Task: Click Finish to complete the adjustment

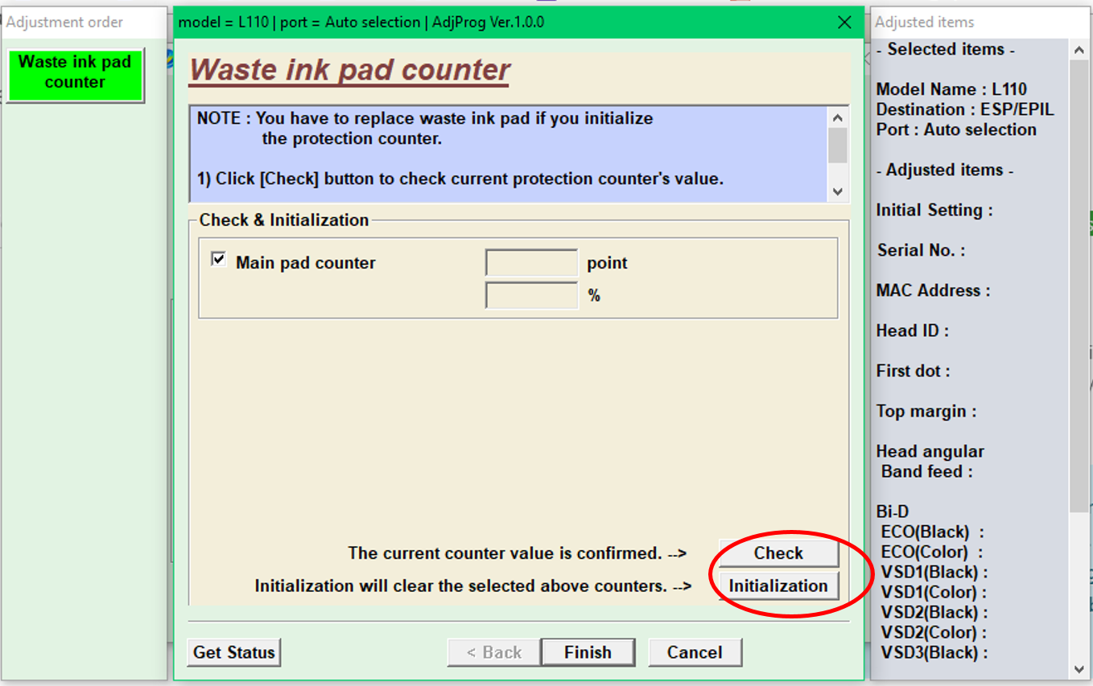Action: (588, 651)
